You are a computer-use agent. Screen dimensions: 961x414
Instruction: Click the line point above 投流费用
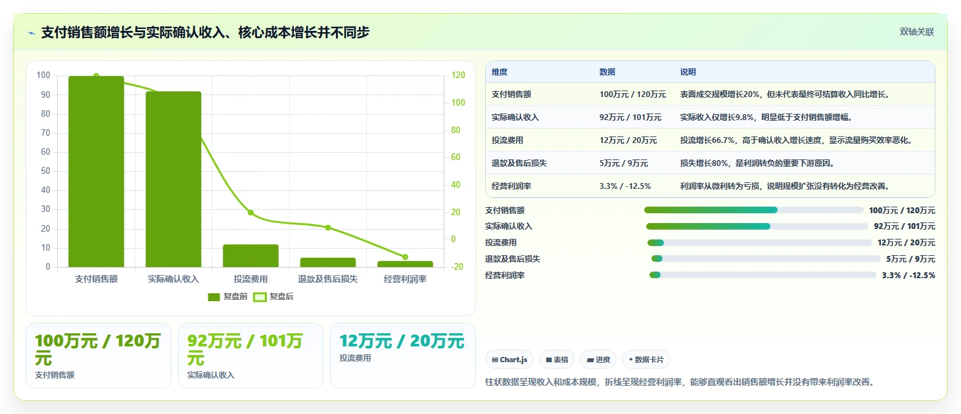(250, 213)
